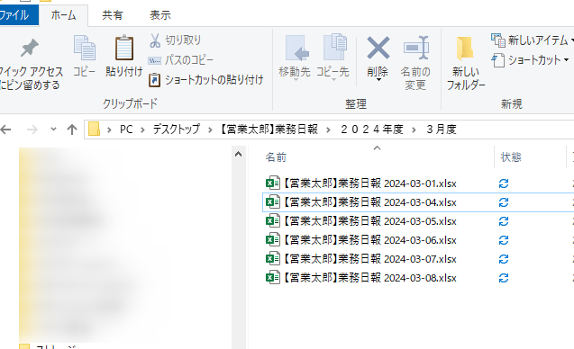Click sync status icon for 2024-03-07.xlsx
The image size is (574, 349).
504,259
